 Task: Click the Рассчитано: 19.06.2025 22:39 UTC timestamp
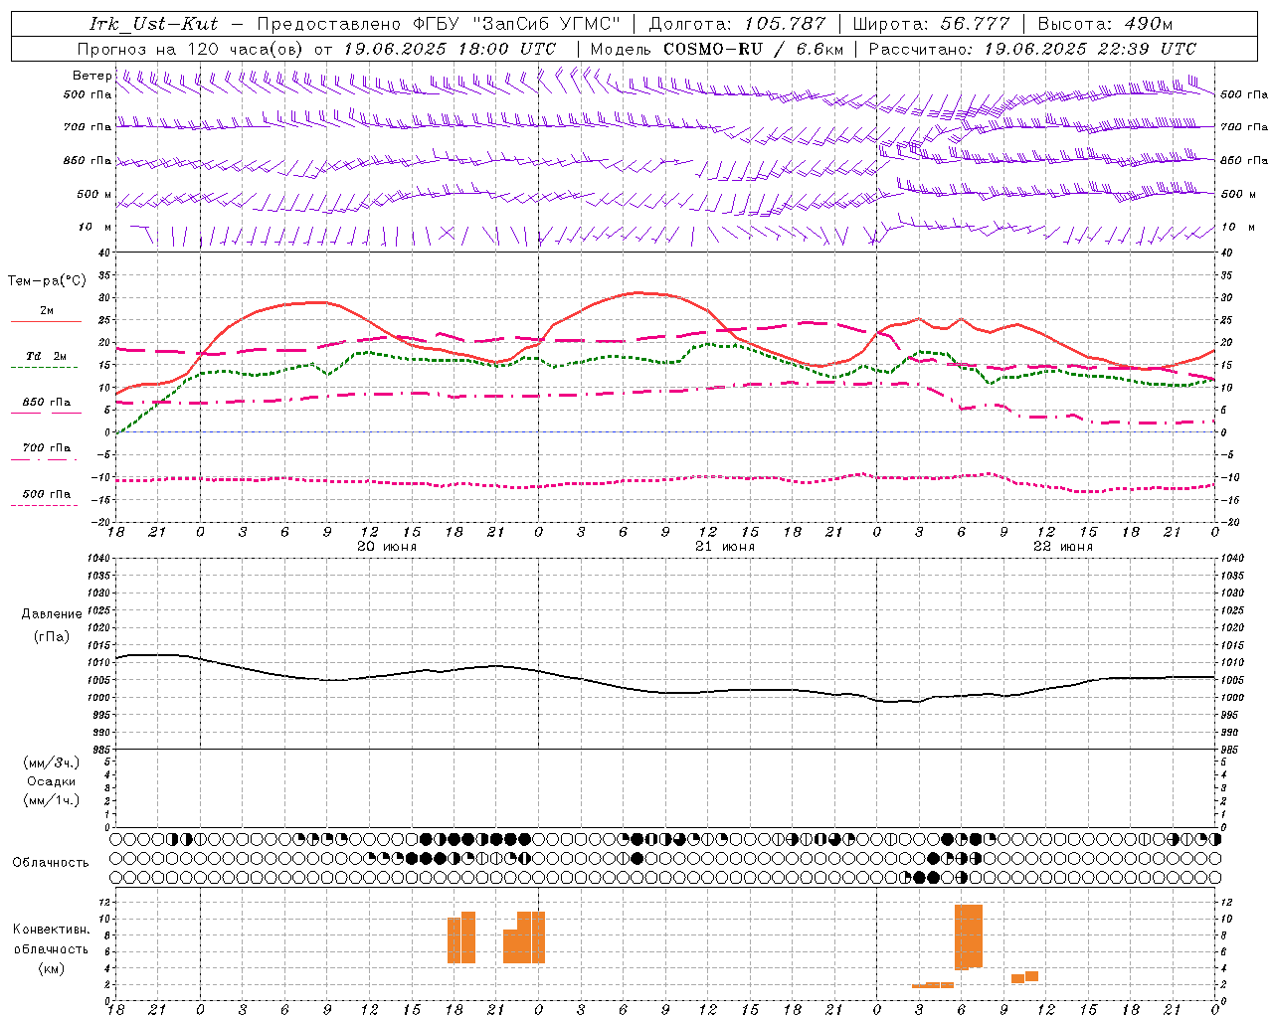tap(1032, 48)
